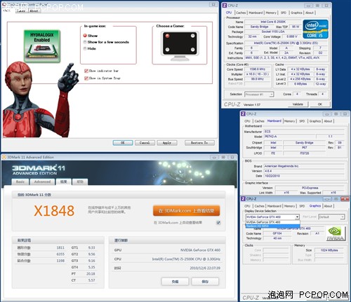The height and width of the screenshot is (302, 351).
Task: Click the left button below 3DMark run details
Action: coord(175,282)
